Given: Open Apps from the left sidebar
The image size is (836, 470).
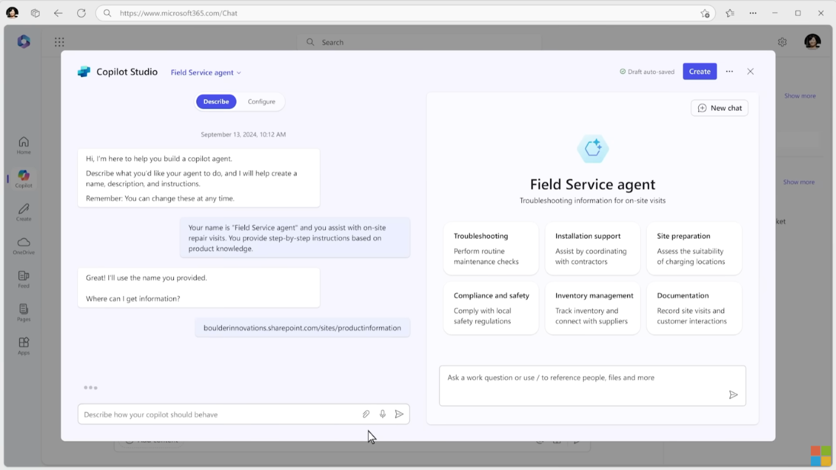Looking at the screenshot, I should coord(23,345).
